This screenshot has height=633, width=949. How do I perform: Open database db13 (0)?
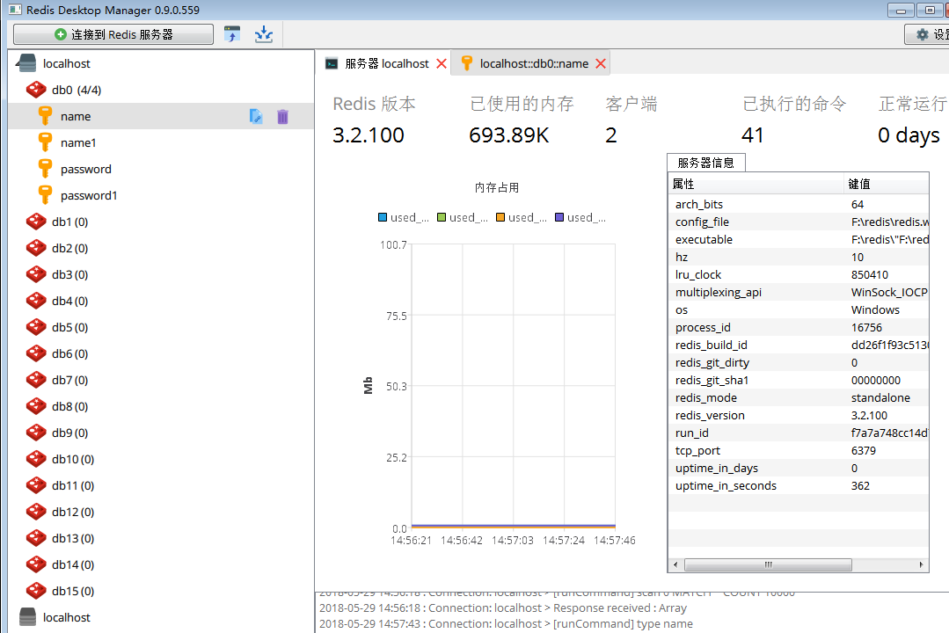[x=73, y=539]
